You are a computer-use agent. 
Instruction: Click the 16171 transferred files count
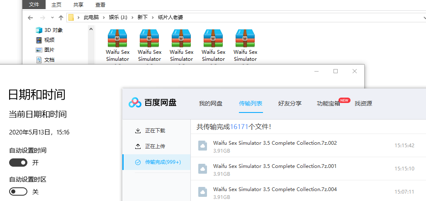tap(239, 127)
